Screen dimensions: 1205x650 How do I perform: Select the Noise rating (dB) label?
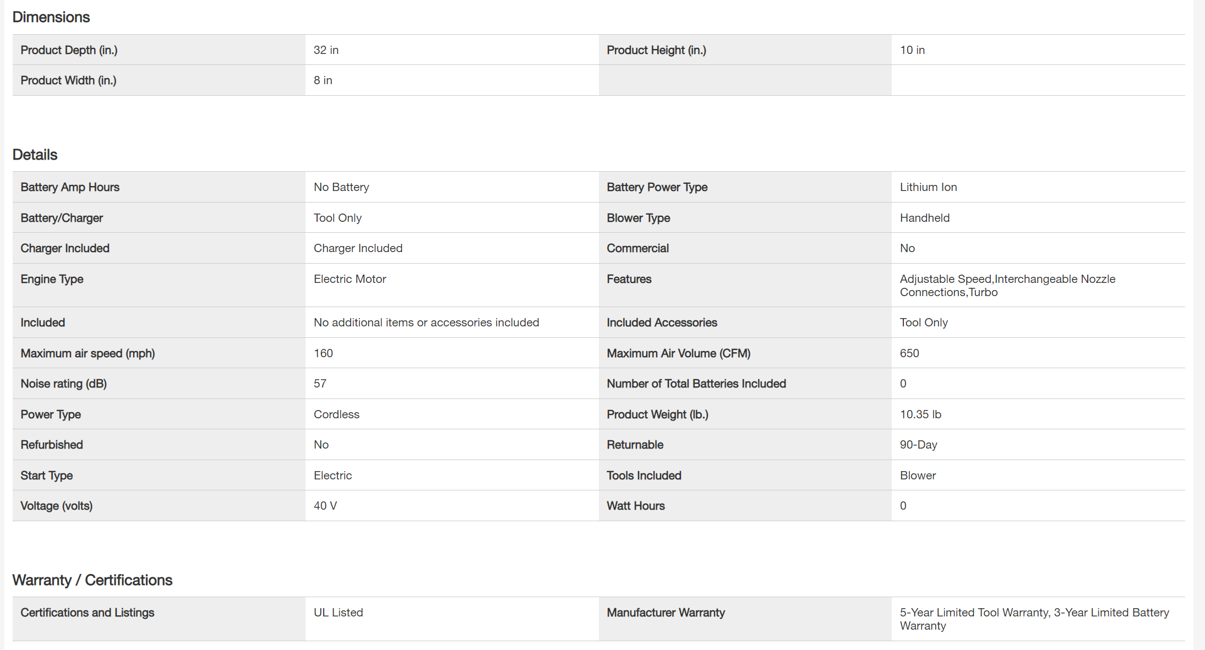pos(63,384)
